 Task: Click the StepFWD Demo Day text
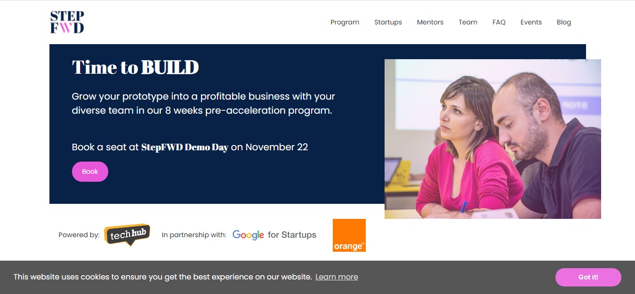click(185, 147)
